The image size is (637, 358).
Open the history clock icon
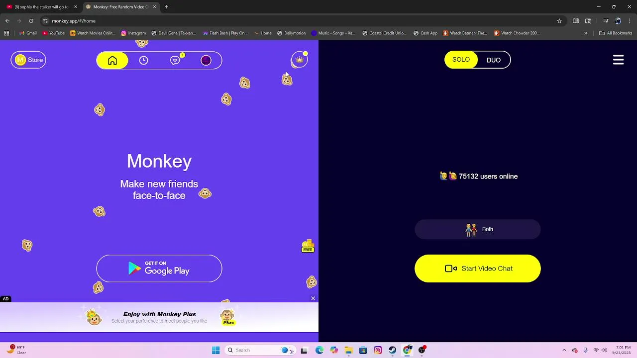pyautogui.click(x=143, y=60)
